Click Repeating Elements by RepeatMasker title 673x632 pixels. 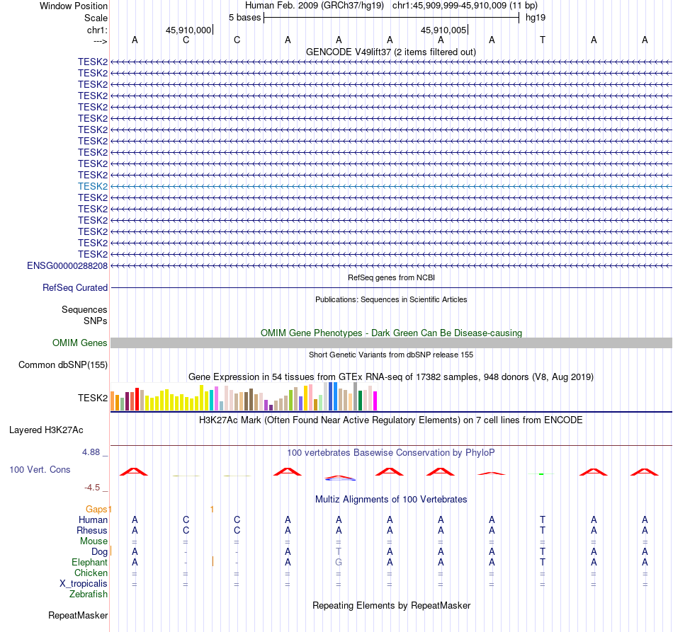(391, 605)
